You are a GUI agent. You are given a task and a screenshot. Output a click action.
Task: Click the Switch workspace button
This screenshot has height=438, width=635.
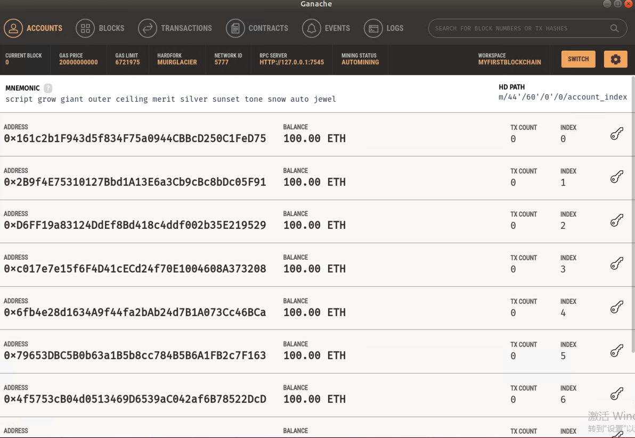[579, 59]
